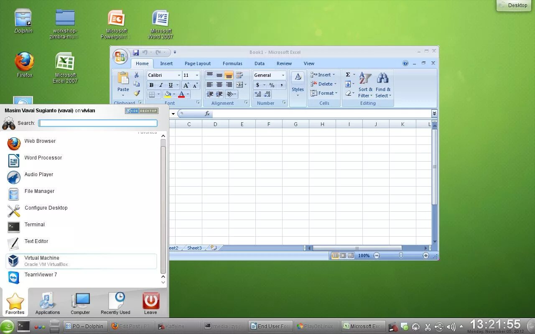Open the General number format dropdown
Image resolution: width=535 pixels, height=334 pixels.
pyautogui.click(x=283, y=75)
